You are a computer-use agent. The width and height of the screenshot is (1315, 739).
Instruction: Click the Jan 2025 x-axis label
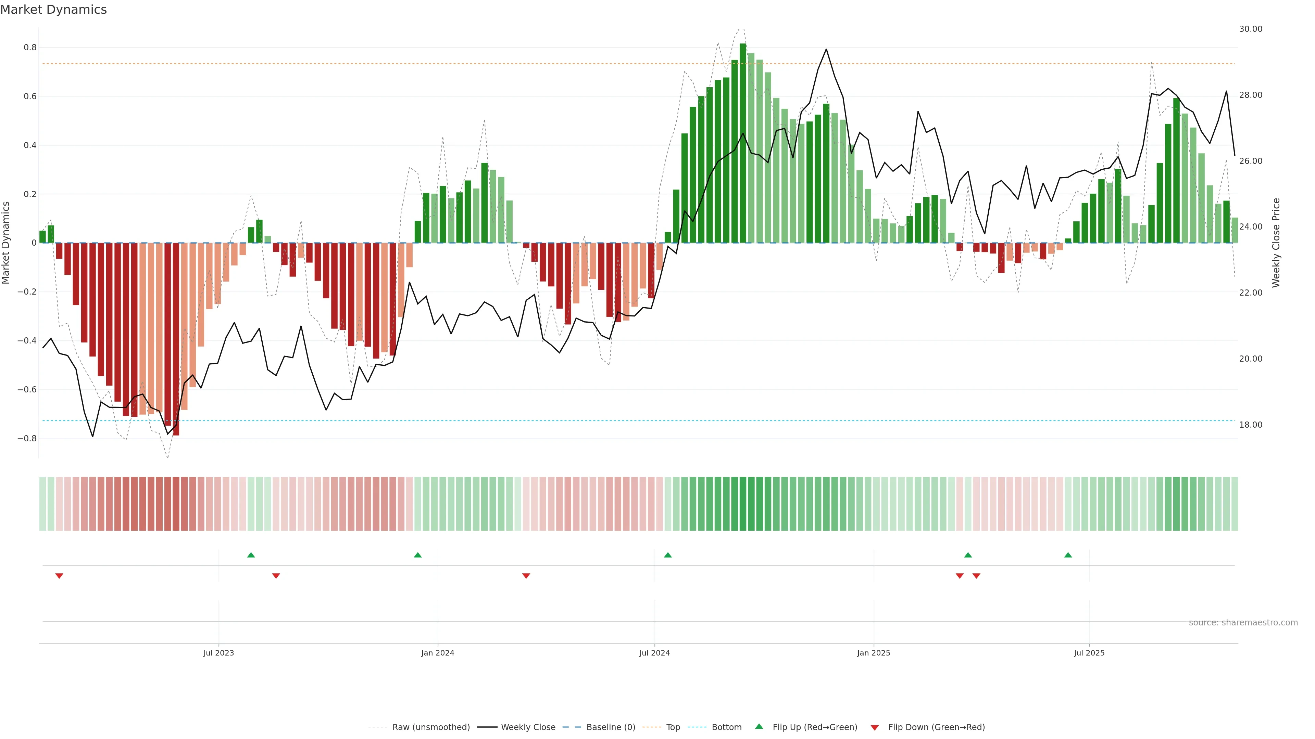[x=874, y=653]
